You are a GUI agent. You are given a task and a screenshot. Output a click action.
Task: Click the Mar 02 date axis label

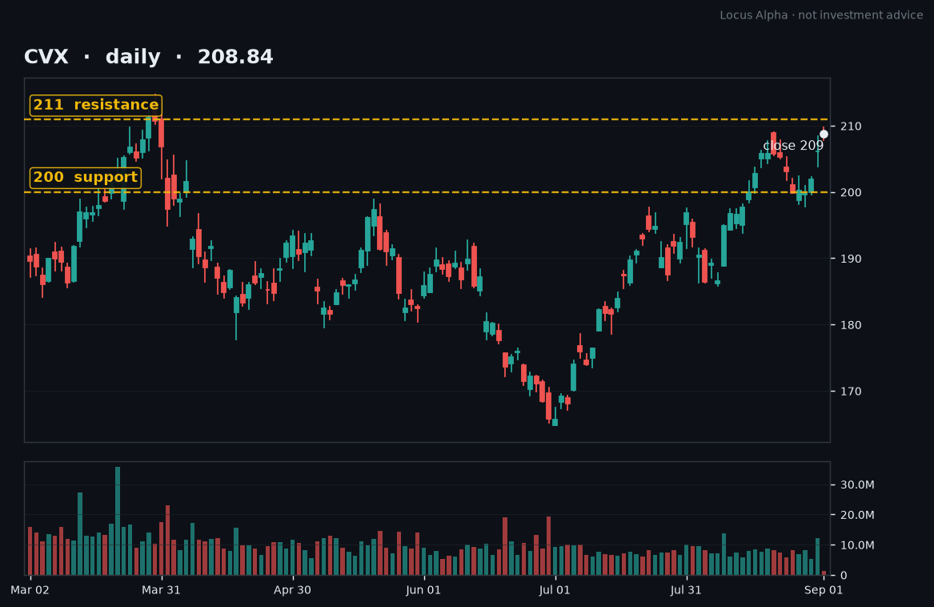(30, 590)
